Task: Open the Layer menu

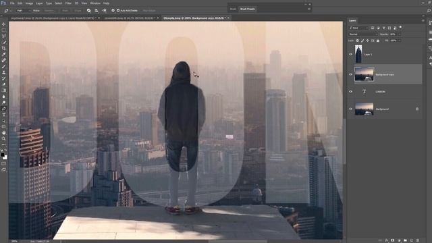Action: [x=39, y=3]
